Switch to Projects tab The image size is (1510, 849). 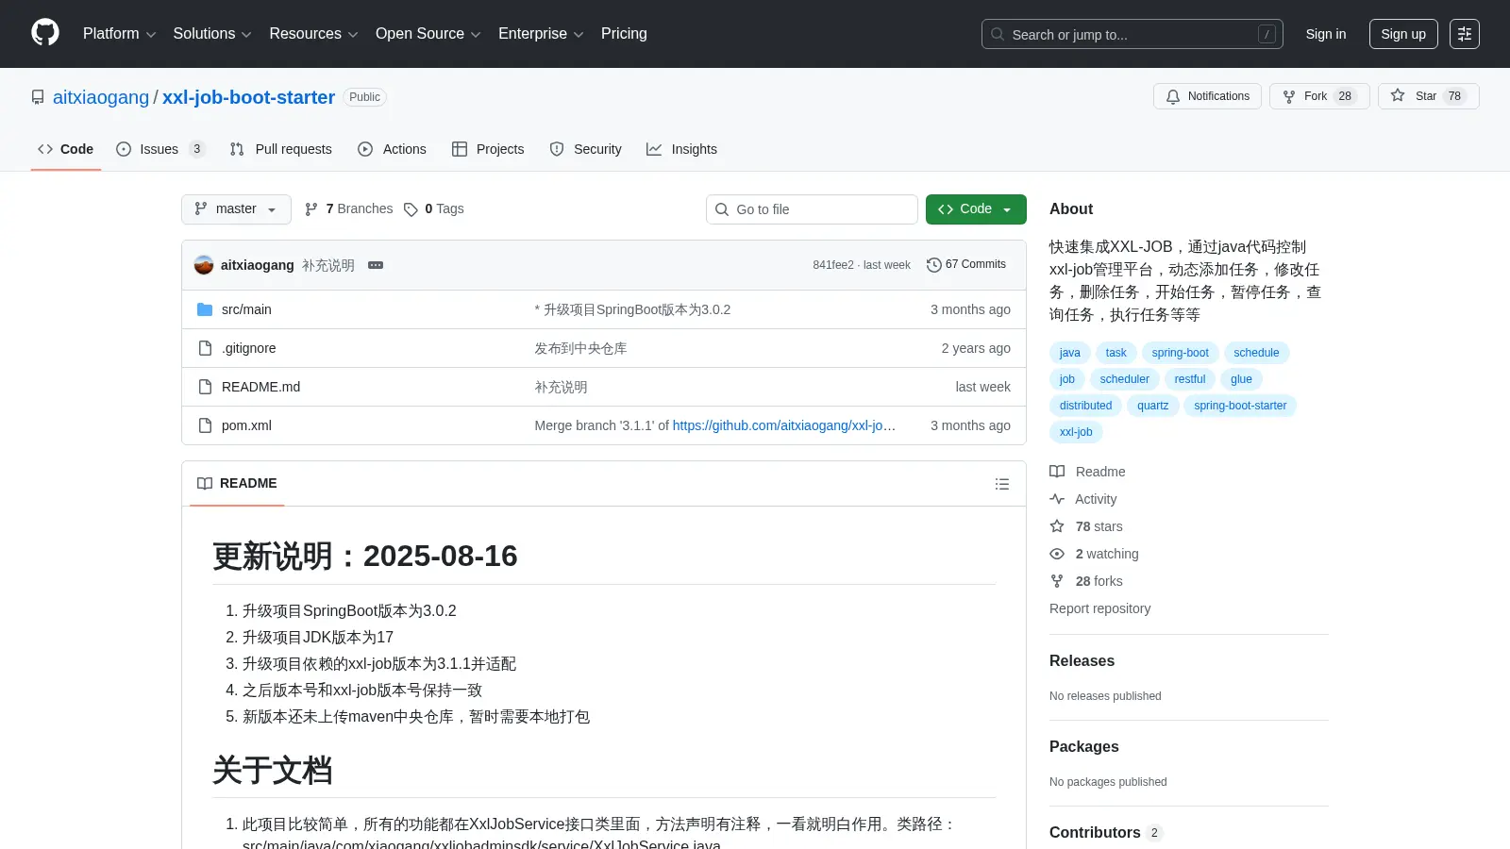[488, 149]
